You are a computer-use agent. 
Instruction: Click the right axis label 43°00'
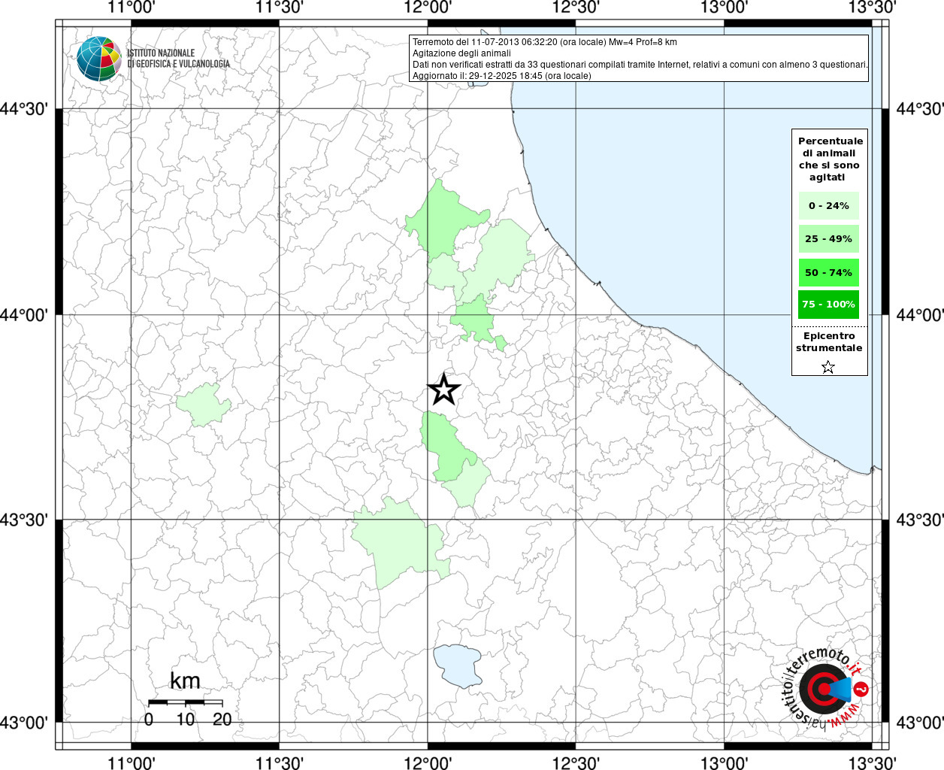point(918,723)
